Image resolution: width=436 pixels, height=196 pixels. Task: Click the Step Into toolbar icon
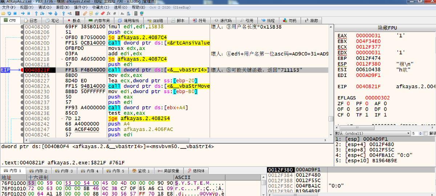click(x=36, y=13)
